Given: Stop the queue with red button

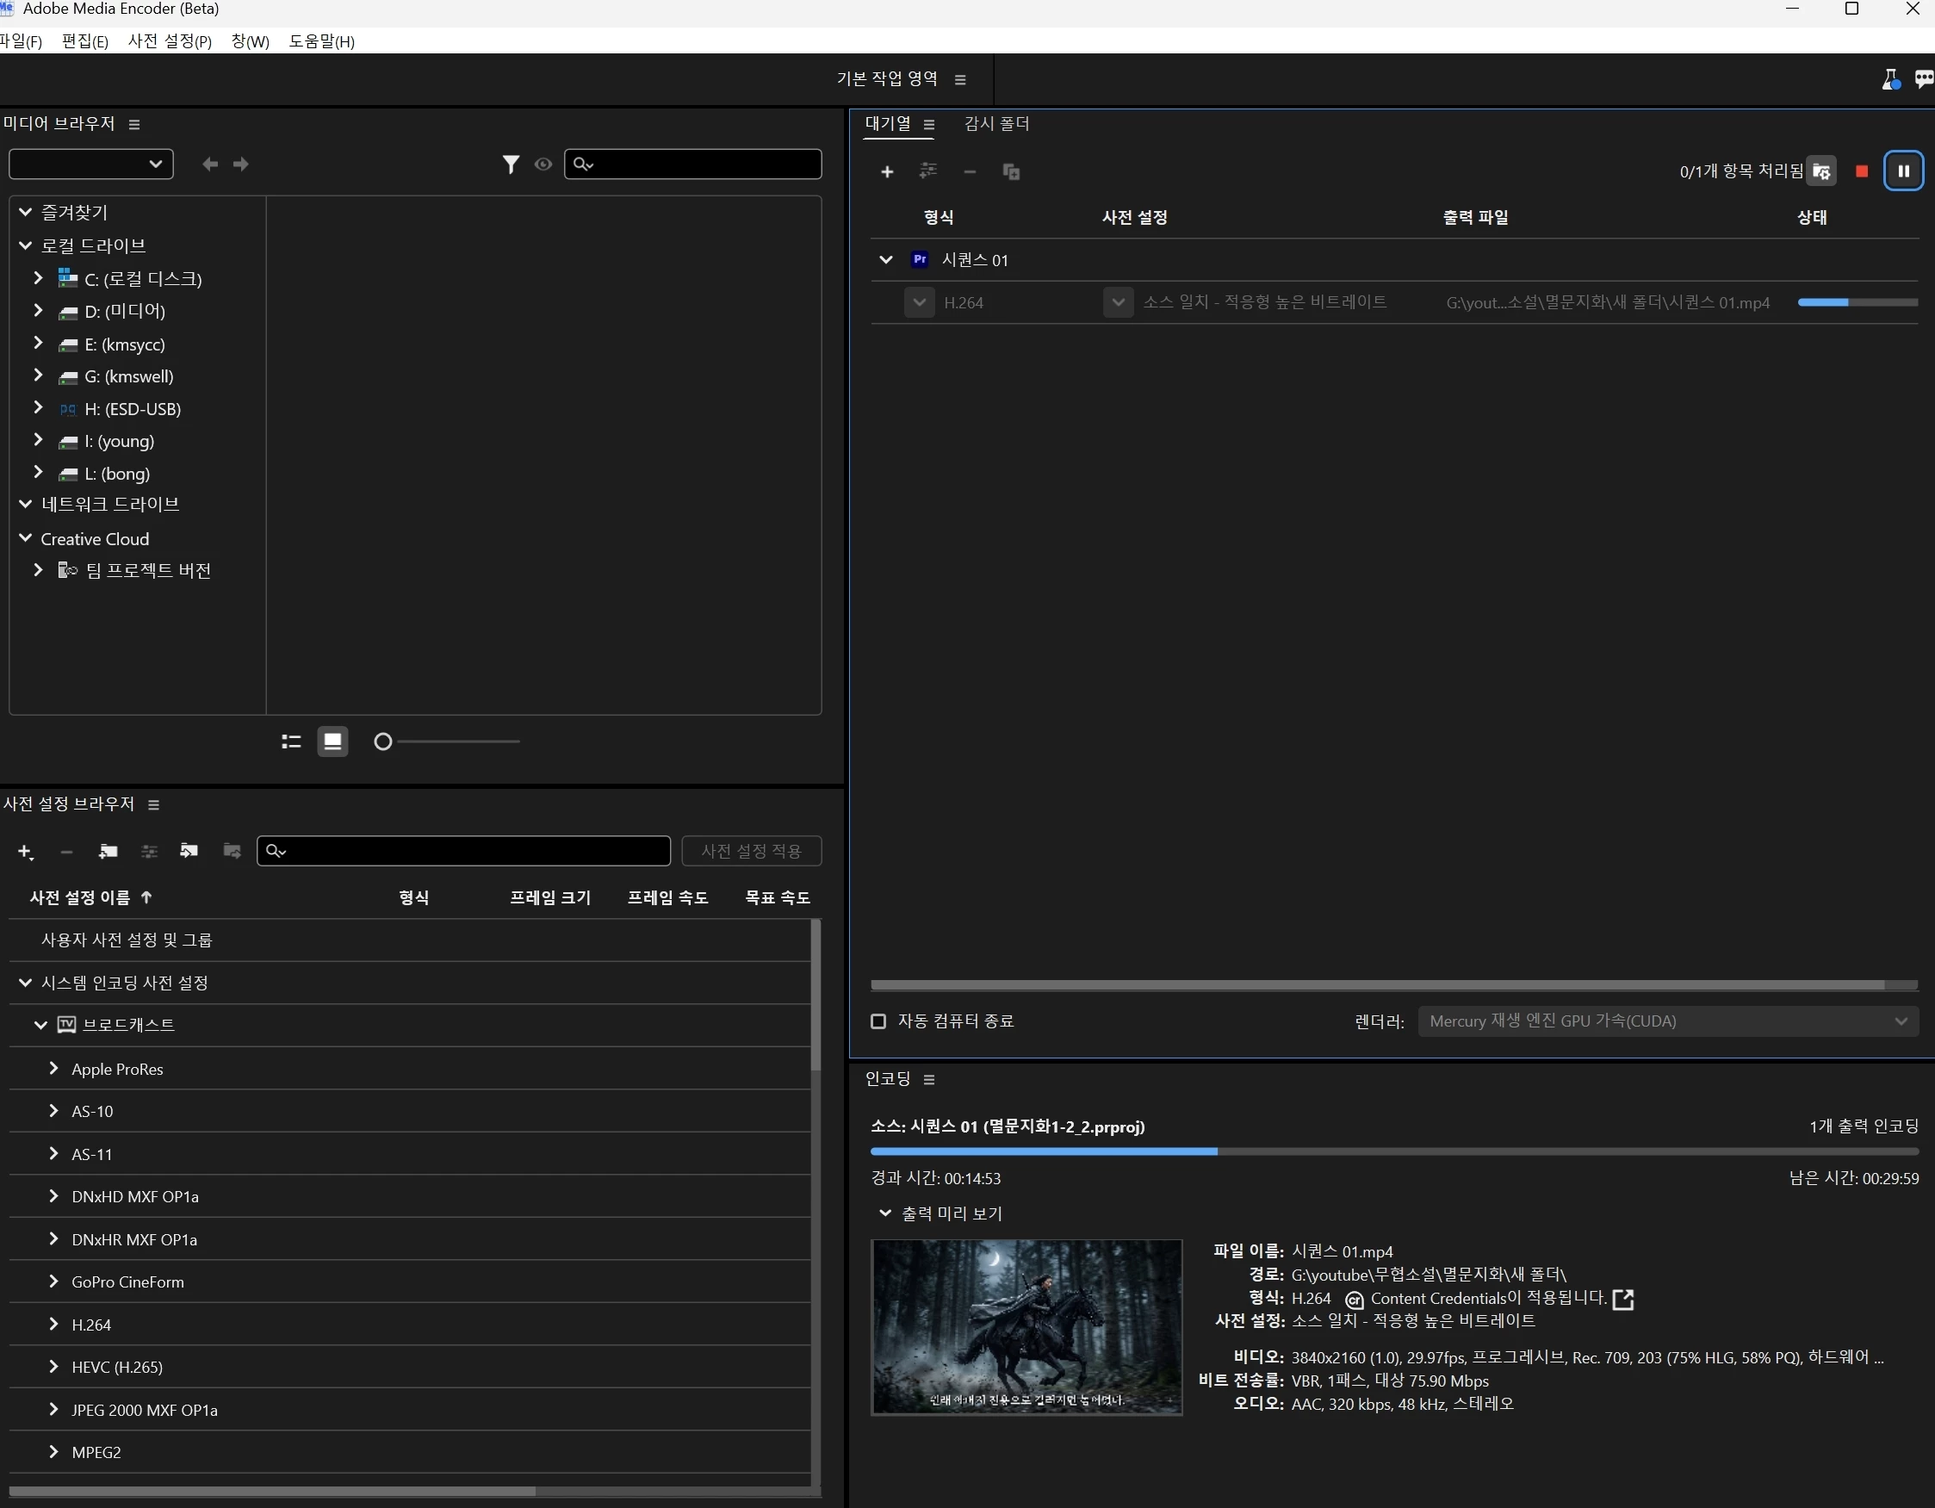Looking at the screenshot, I should pyautogui.click(x=1862, y=172).
